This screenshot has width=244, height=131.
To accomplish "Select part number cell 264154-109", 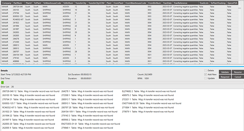I will click(18, 55).
